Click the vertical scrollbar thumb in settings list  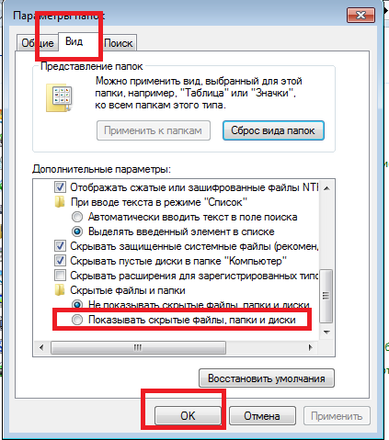(x=326, y=296)
